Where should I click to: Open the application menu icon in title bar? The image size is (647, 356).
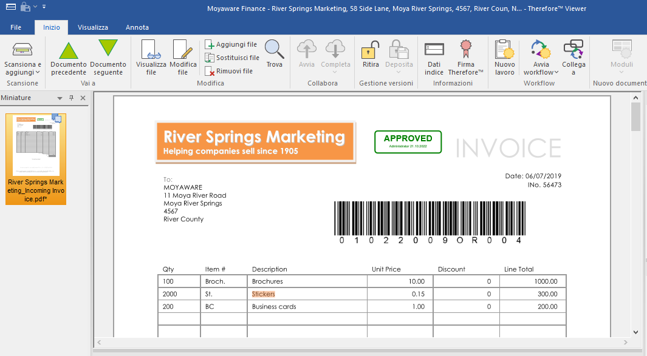(11, 7)
